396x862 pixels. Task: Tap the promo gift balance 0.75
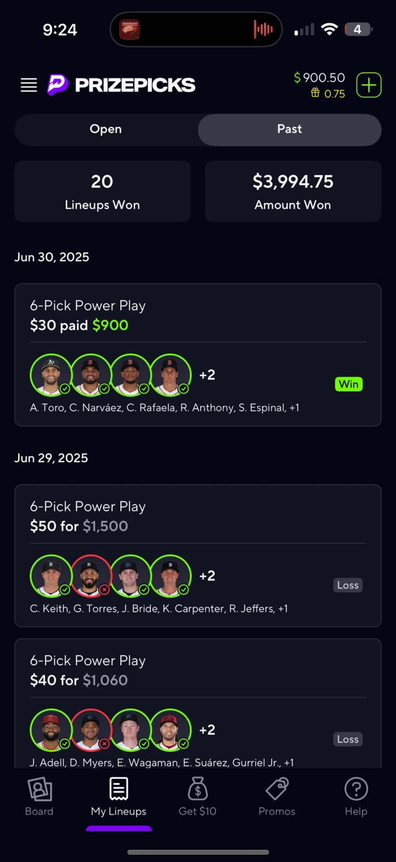[x=328, y=93]
